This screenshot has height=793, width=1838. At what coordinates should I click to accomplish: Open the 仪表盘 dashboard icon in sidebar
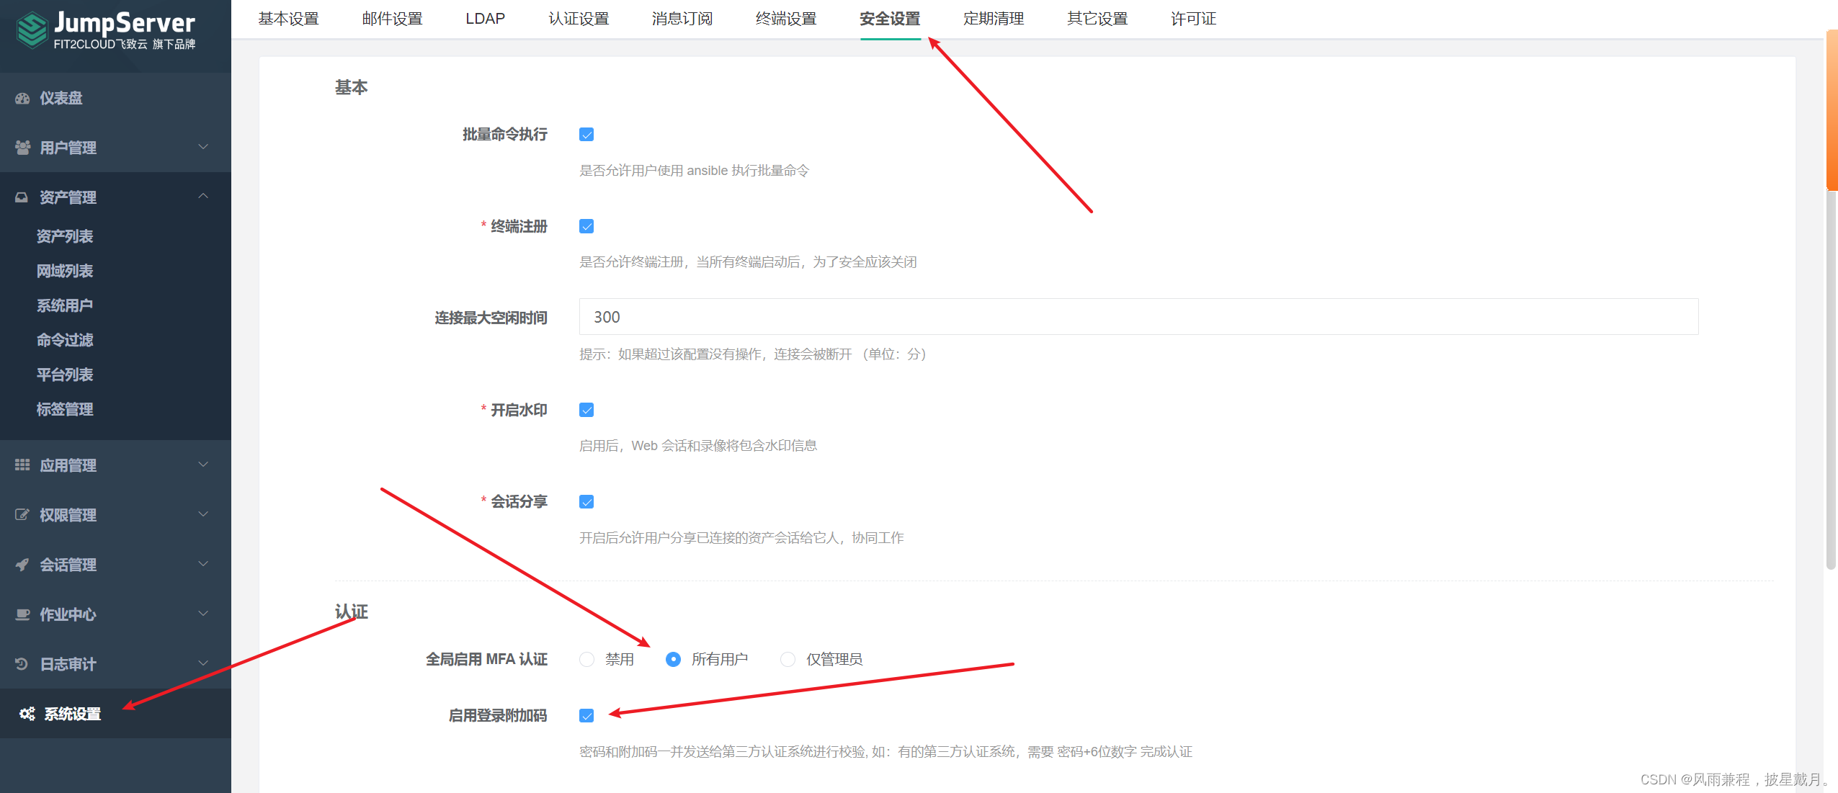tap(22, 98)
